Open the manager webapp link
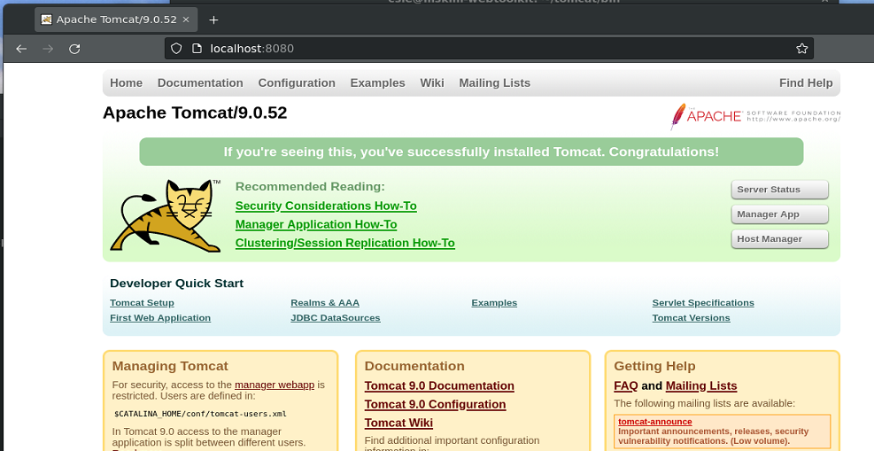 (275, 385)
